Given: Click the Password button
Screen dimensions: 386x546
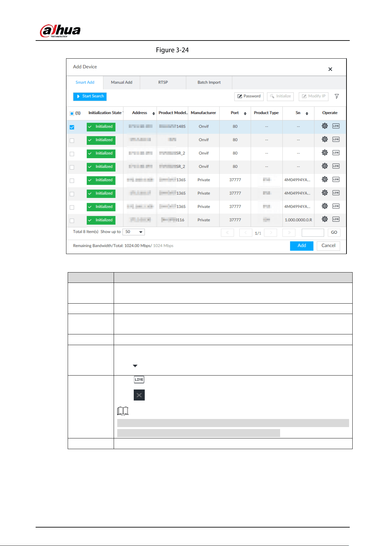Looking at the screenshot, I should pos(249,97).
